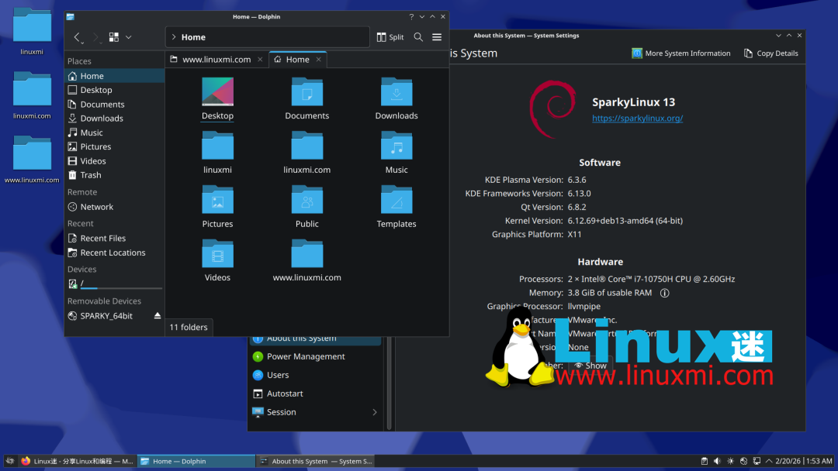Enable Split view in Dolphin's toolbar
Viewport: 838px width, 471px height.
(x=390, y=36)
